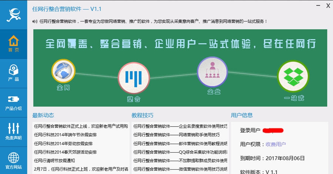
Task: Click the 教程技巧 section heading
Action: (x=142, y=116)
